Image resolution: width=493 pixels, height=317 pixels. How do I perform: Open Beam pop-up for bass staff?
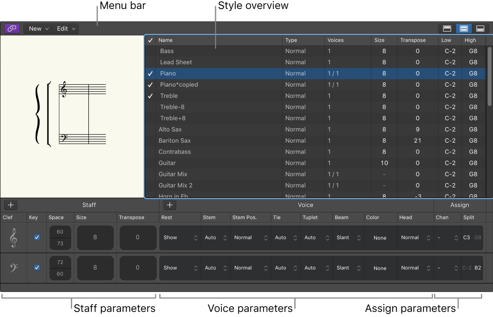pyautogui.click(x=349, y=268)
